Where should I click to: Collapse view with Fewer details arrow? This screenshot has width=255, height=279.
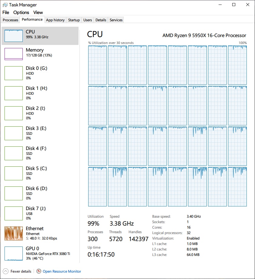(x=6, y=271)
